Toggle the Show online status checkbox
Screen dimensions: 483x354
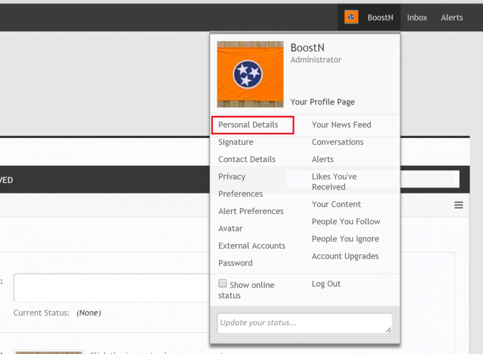click(x=223, y=283)
